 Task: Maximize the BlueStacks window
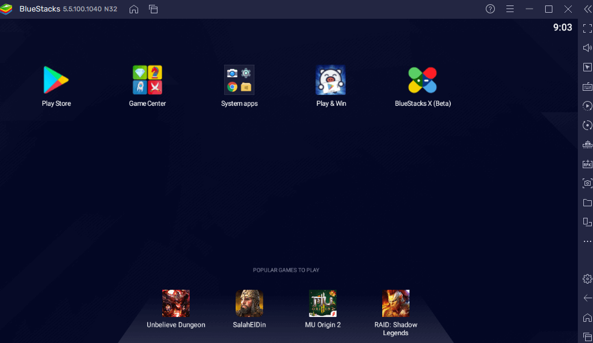point(549,9)
